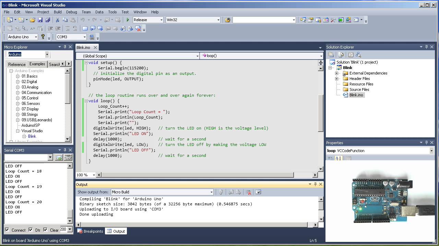Switch to the Reference tab

tap(17, 64)
